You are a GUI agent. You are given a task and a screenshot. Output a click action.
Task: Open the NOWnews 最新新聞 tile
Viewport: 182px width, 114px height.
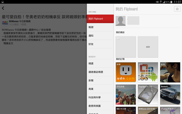pyautogui.click(x=148, y=110)
